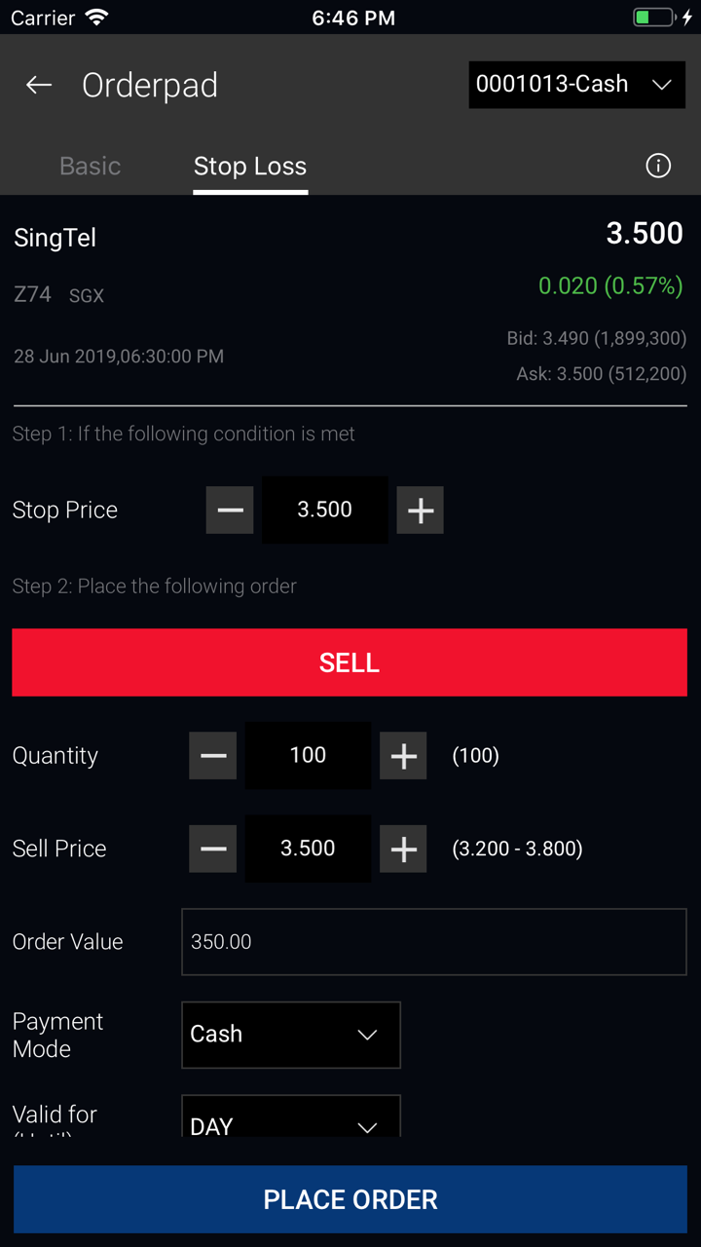Click the Order Value field
Screen dimensions: 701x1247
[434, 942]
